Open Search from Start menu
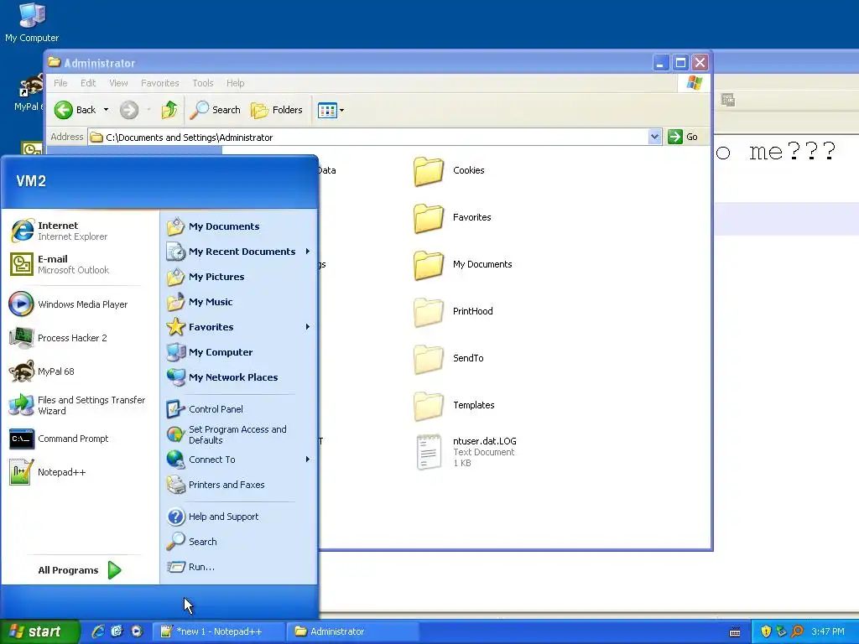Screen dimensions: 859x644 tap(238, 542)
